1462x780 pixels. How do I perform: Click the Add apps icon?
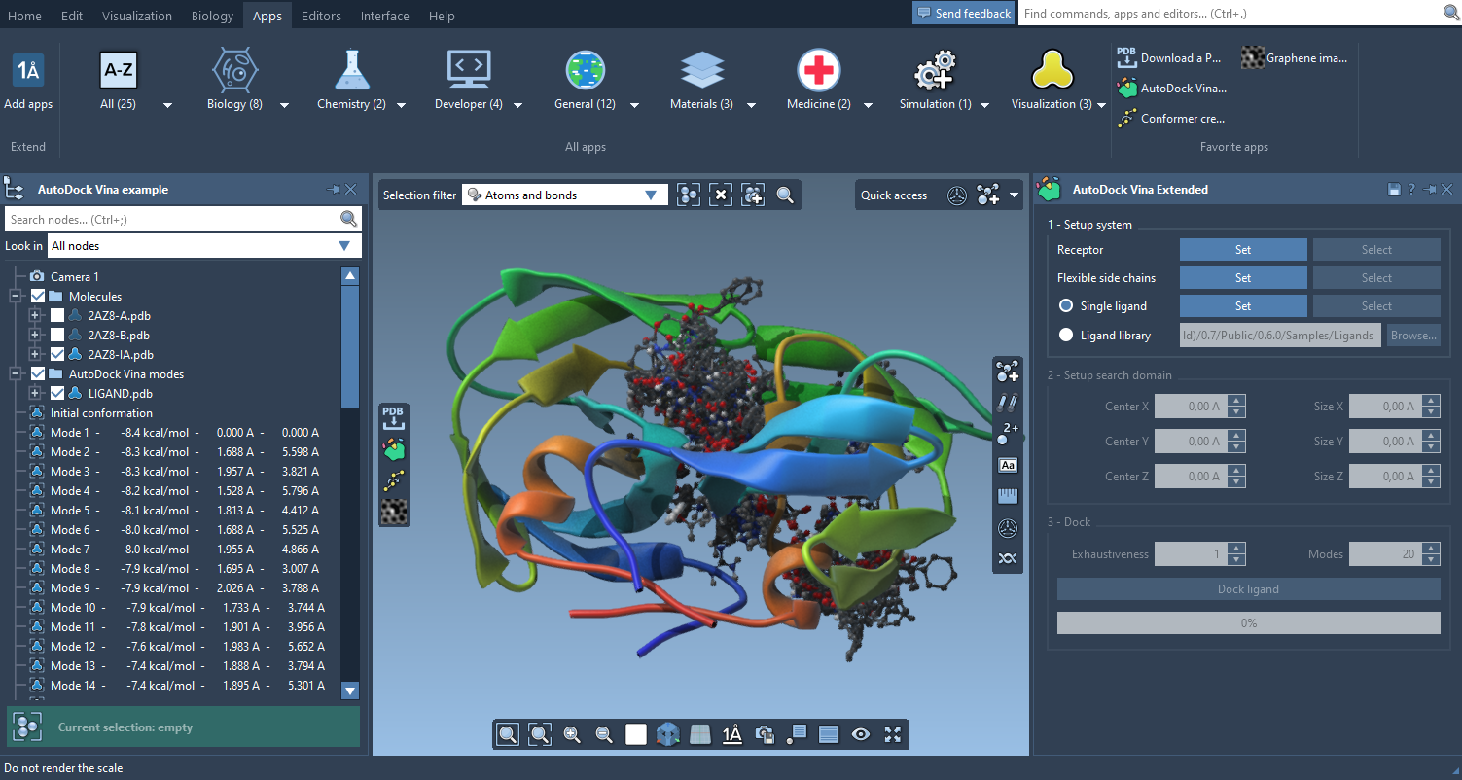click(28, 72)
